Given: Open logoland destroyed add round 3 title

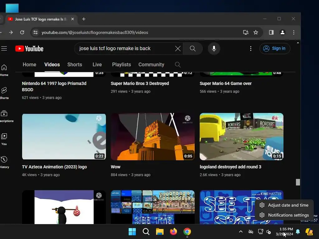Looking at the screenshot, I should pyautogui.click(x=230, y=167).
